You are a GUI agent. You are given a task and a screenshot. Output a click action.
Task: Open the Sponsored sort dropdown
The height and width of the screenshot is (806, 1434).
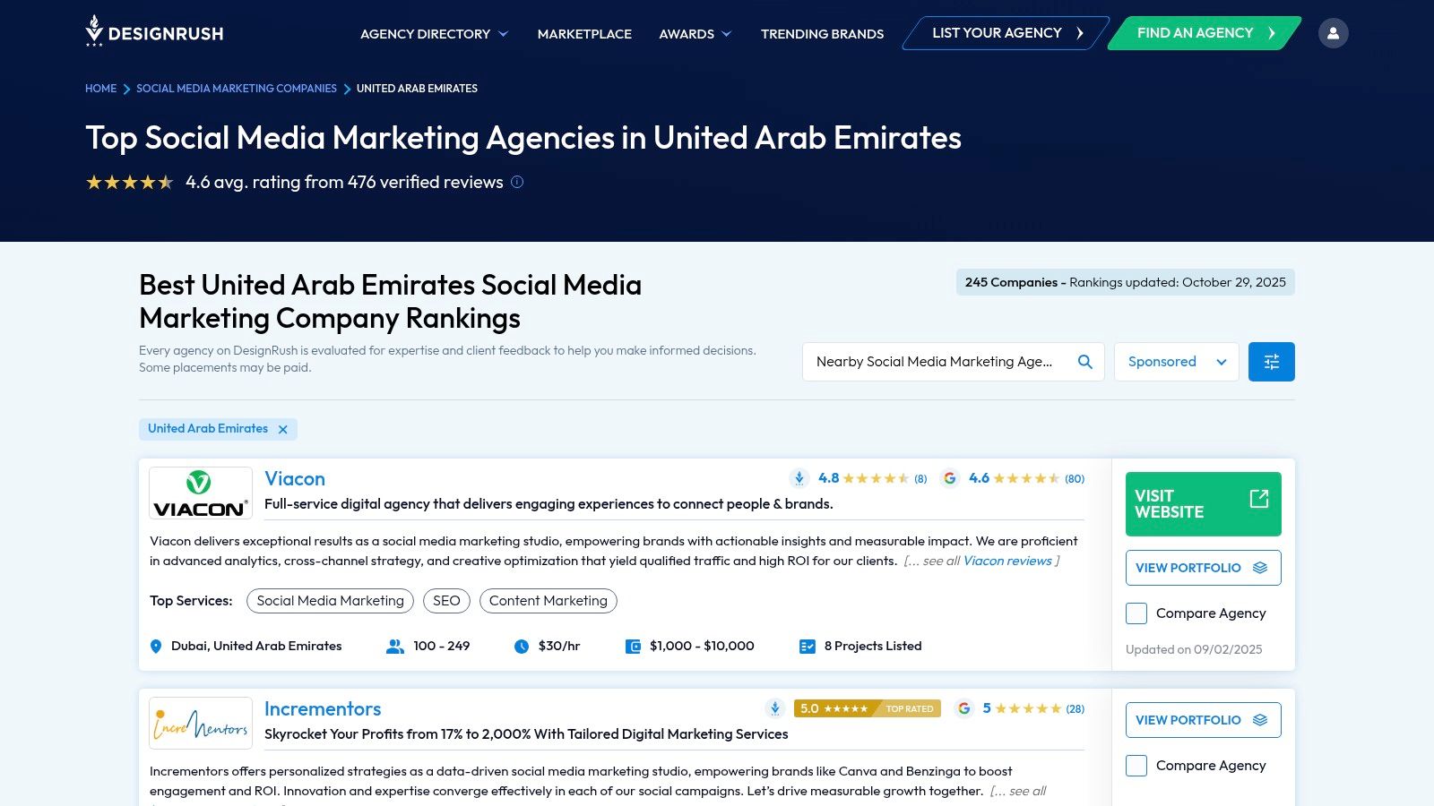(1177, 362)
